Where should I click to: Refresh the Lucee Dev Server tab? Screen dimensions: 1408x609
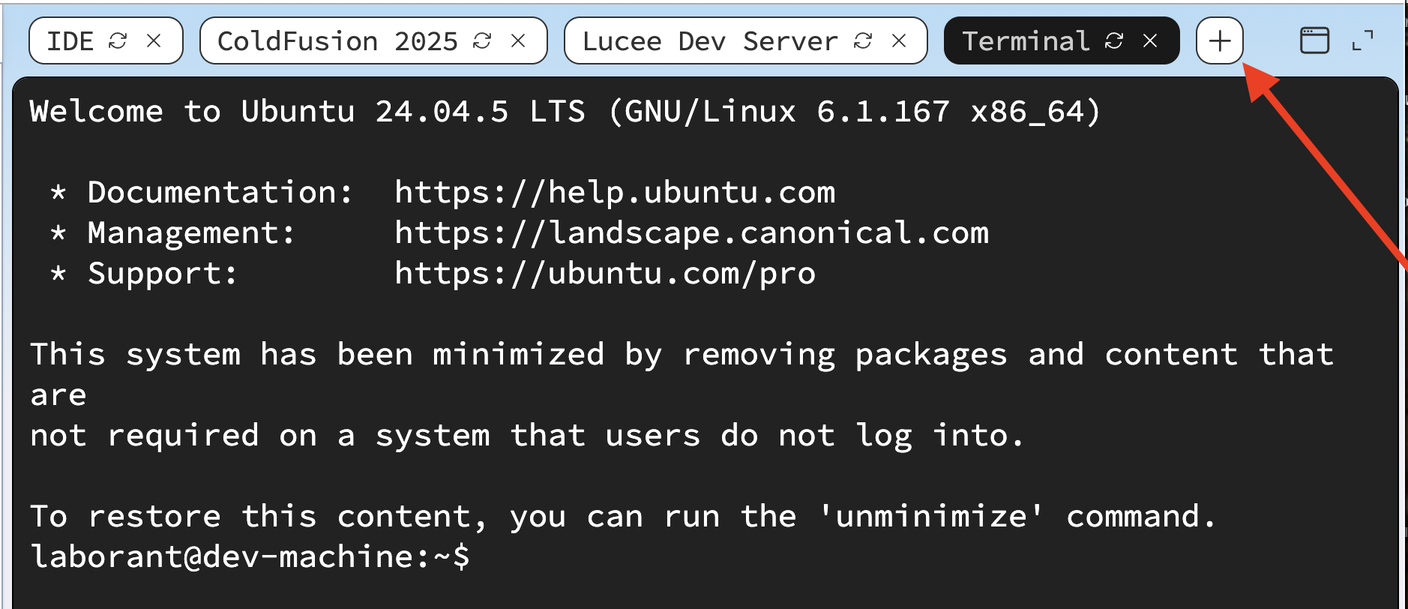point(863,40)
